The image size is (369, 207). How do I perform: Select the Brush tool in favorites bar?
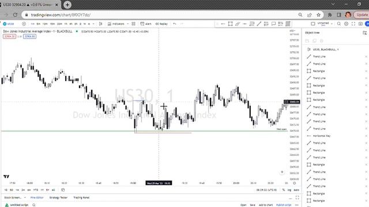pos(238,24)
